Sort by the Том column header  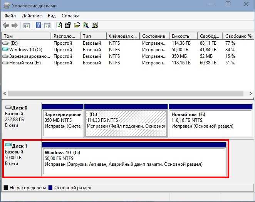26,36
